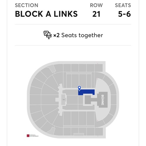Click the T-shaped catwalk in front of the stage
The image size is (146, 146).
91,100
